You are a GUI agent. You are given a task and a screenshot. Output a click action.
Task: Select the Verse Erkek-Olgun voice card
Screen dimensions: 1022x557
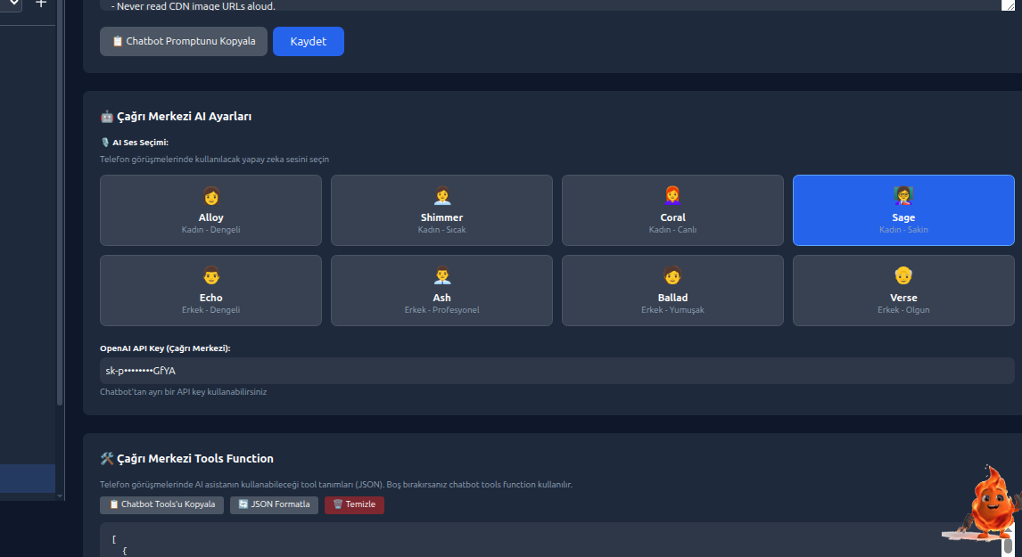click(903, 291)
